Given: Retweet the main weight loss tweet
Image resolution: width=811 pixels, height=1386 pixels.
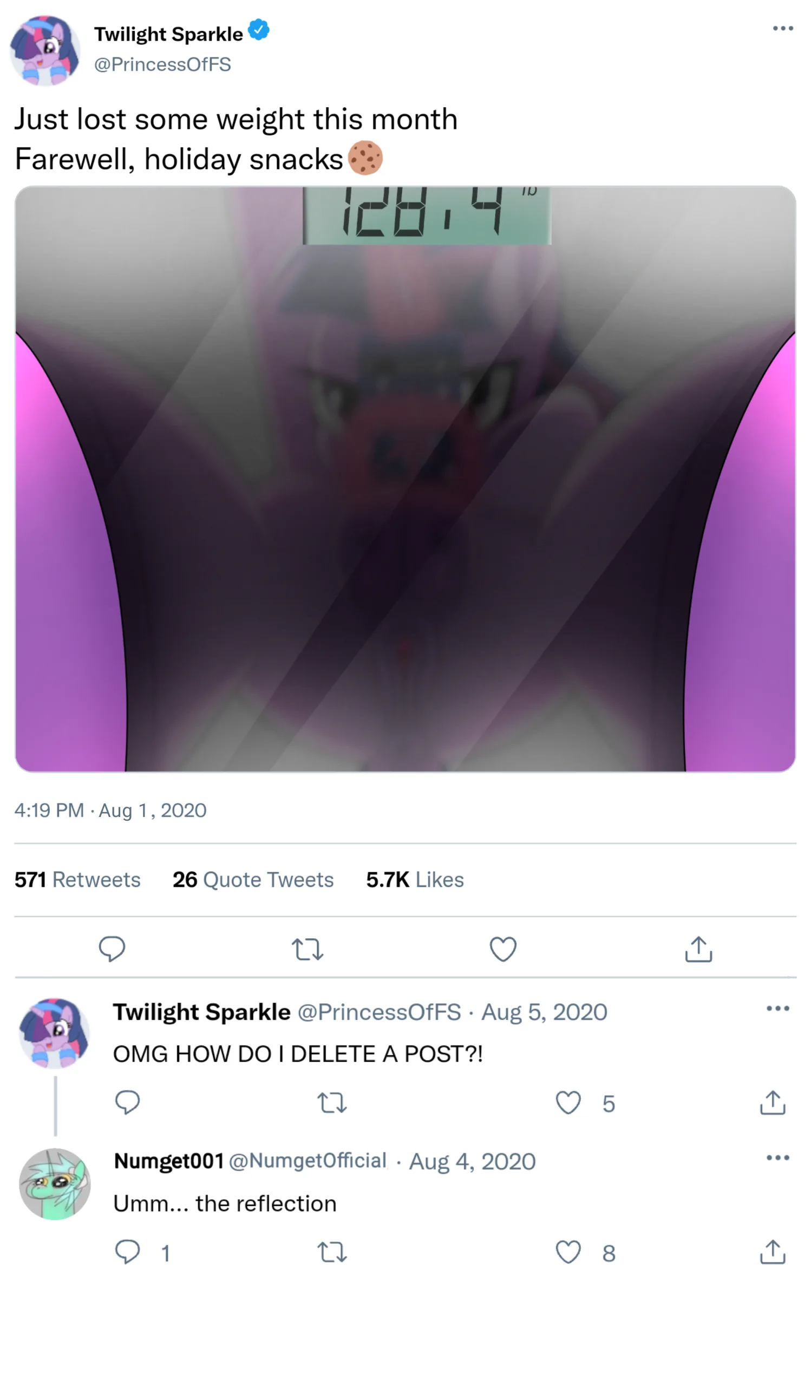Looking at the screenshot, I should pyautogui.click(x=308, y=949).
